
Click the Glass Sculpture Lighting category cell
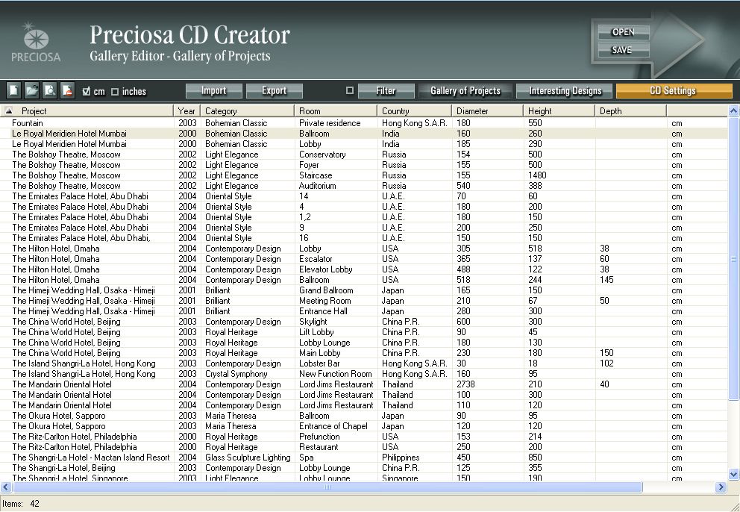[x=248, y=458]
